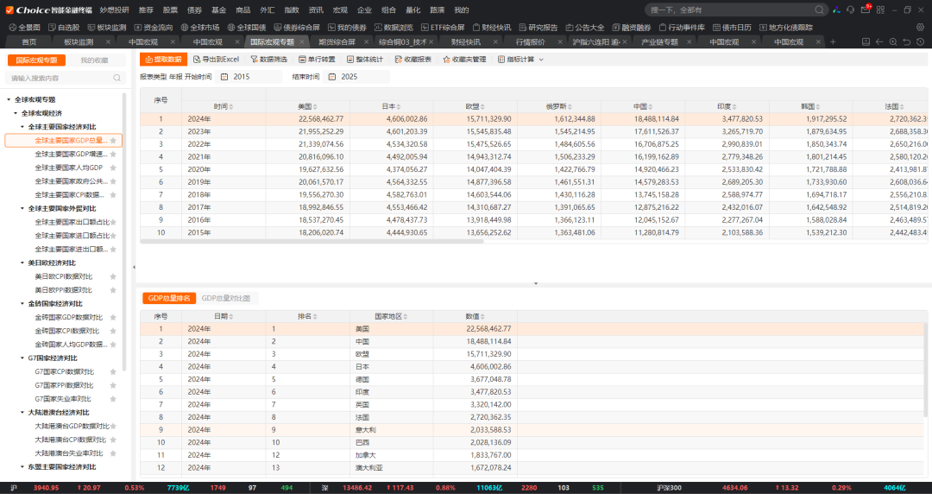This screenshot has width=932, height=494.
Task: Click the 导出到Excel export icon
Action: coord(196,60)
